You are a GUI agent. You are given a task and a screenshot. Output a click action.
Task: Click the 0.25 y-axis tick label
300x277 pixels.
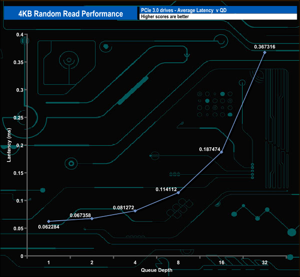click(18, 118)
